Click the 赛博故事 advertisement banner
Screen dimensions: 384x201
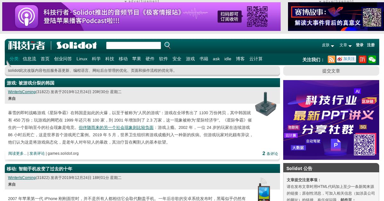(336, 17)
